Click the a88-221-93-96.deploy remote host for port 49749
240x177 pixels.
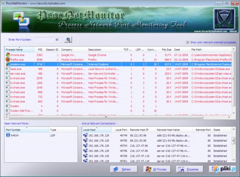[174, 135]
